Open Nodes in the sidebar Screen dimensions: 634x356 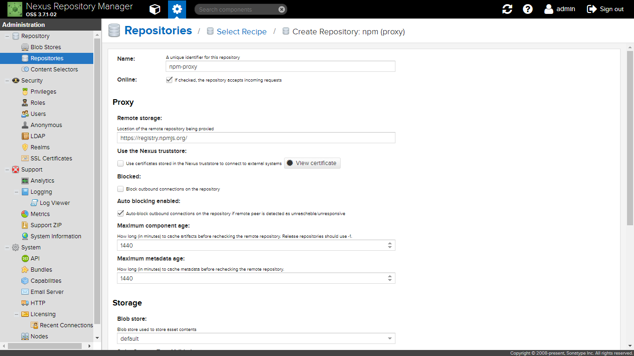click(39, 337)
